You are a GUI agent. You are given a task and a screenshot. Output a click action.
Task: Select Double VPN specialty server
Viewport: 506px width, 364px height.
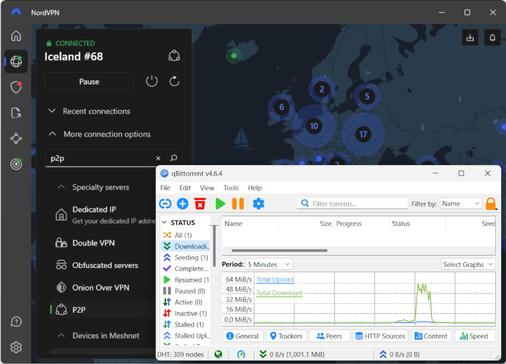(103, 243)
